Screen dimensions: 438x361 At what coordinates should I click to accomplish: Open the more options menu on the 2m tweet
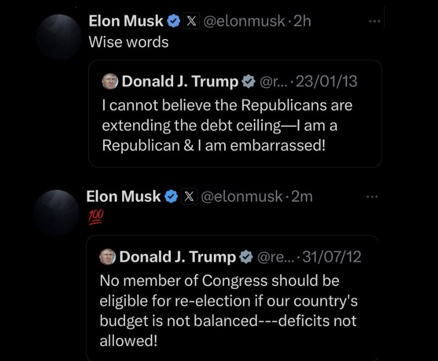pos(372,197)
